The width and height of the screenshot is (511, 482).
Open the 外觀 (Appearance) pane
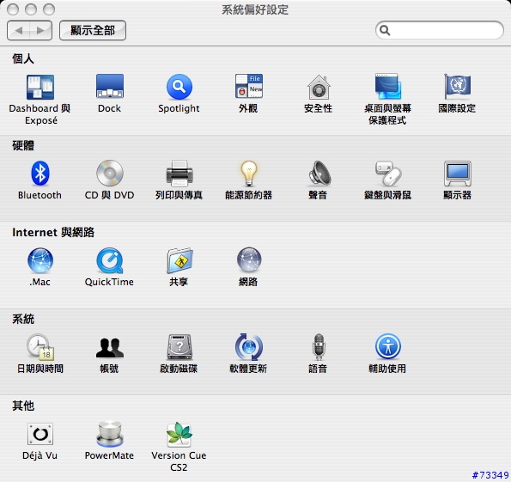tap(249, 86)
